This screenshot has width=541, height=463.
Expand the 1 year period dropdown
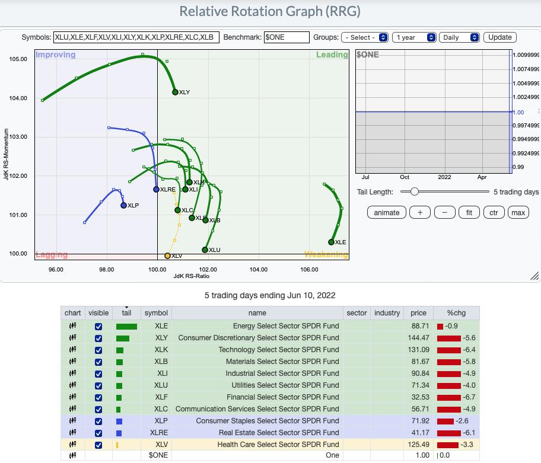(415, 37)
